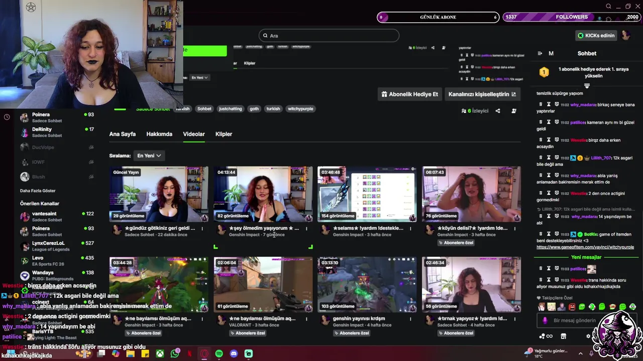The height and width of the screenshot is (361, 643).
Task: Open the 03:46:48 Genshin video thumbnail
Action: tap(367, 194)
